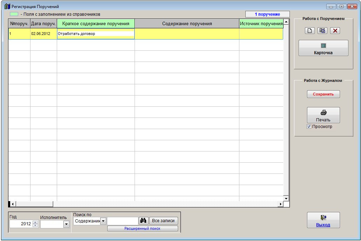Image resolution: width=361 pixels, height=241 pixels.
Task: Create a new assignment with blank page icon
Action: (310, 30)
